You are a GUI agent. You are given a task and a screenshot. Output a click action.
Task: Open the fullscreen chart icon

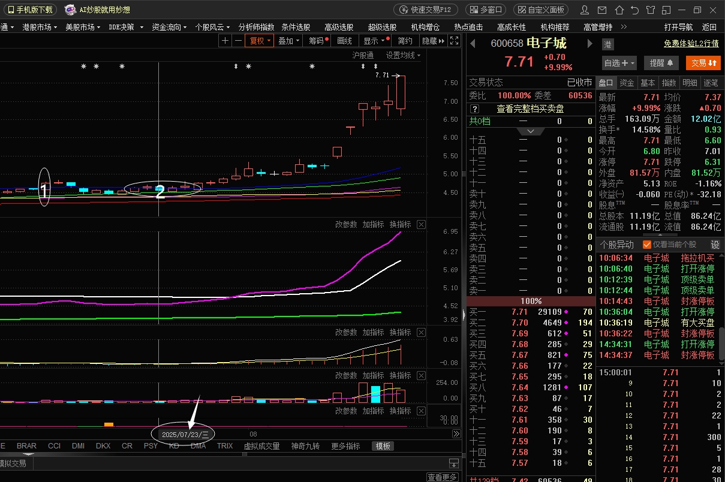pyautogui.click(x=455, y=41)
